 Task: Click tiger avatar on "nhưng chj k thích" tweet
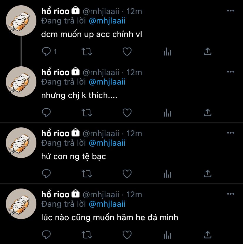(x=21, y=82)
